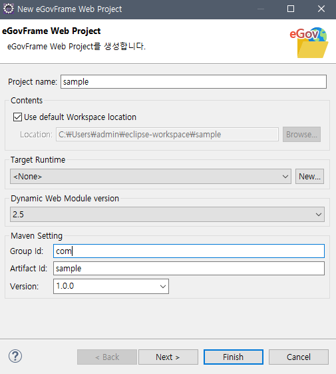Click the 'Group Id:' label
Viewport: 336px width, 374px height.
tap(27, 251)
